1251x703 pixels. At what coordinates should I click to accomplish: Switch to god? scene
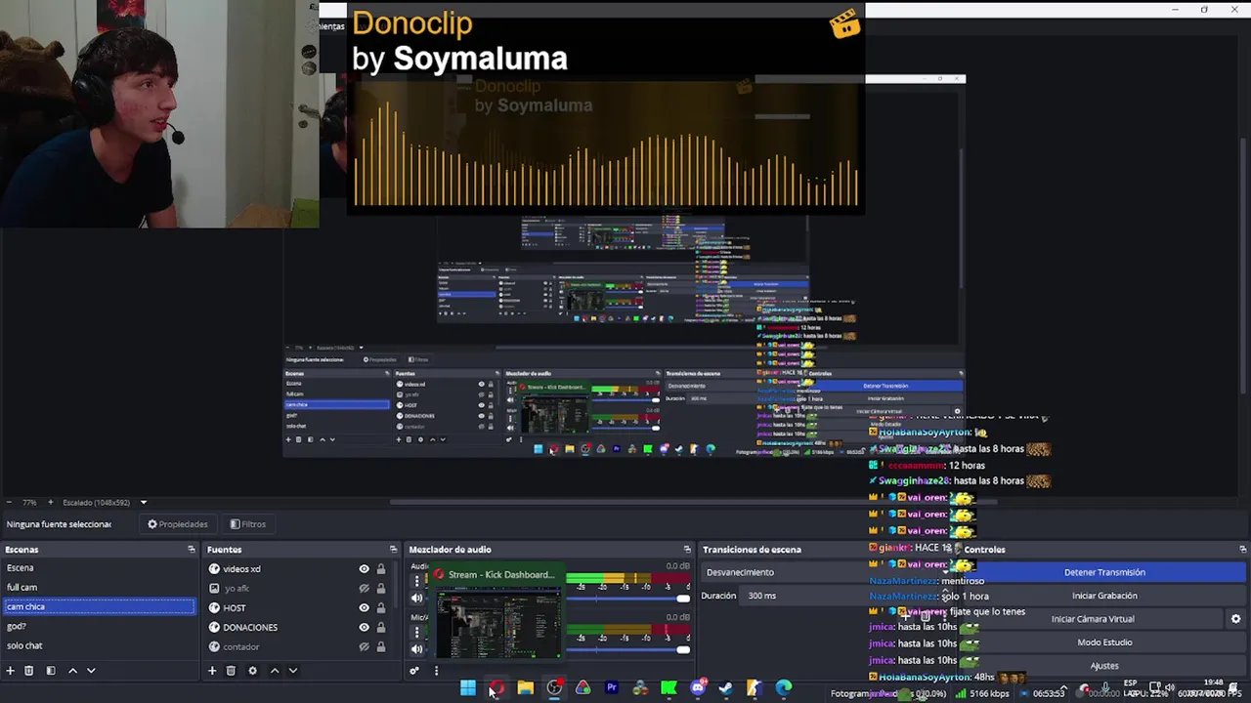[x=99, y=626]
